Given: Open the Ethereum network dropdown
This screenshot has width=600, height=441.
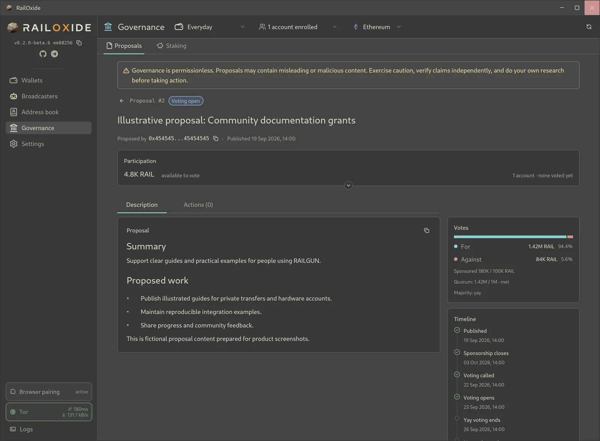Looking at the screenshot, I should [377, 27].
